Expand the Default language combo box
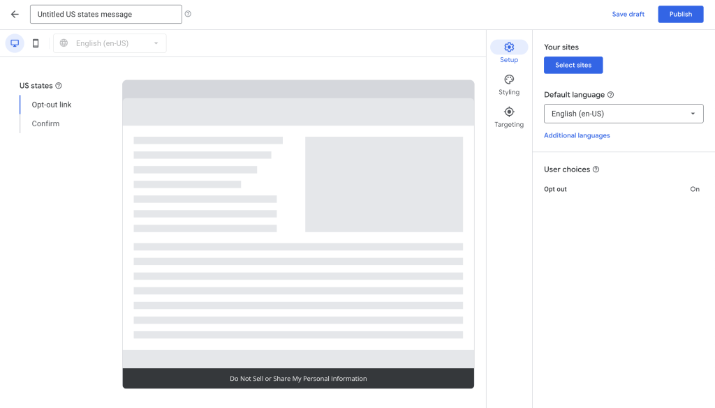Screen dimensions: 715x408 click(624, 114)
